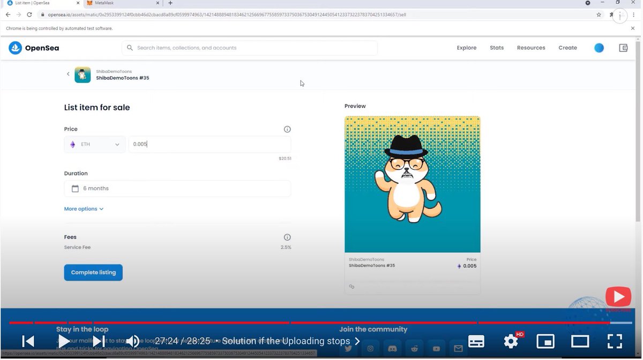Toggle theater mode on the player
The height and width of the screenshot is (360, 643).
point(580,341)
